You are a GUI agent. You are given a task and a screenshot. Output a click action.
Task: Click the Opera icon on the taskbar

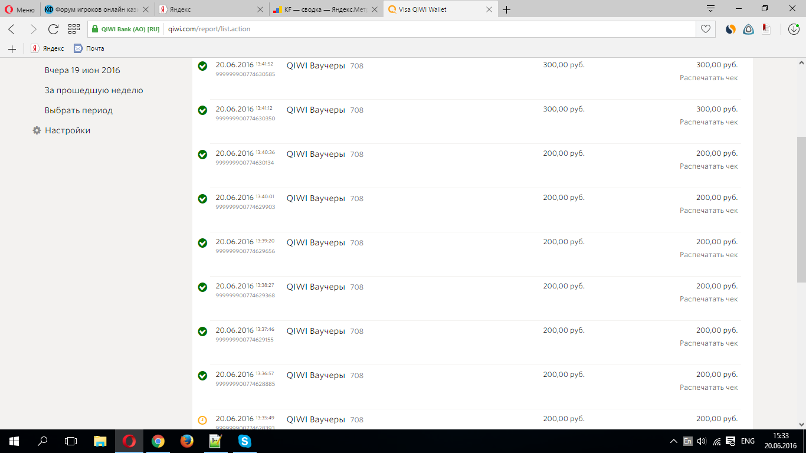(x=129, y=441)
